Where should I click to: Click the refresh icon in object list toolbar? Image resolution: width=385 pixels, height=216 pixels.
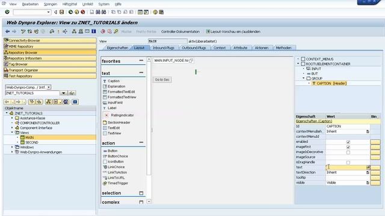tap(66, 101)
